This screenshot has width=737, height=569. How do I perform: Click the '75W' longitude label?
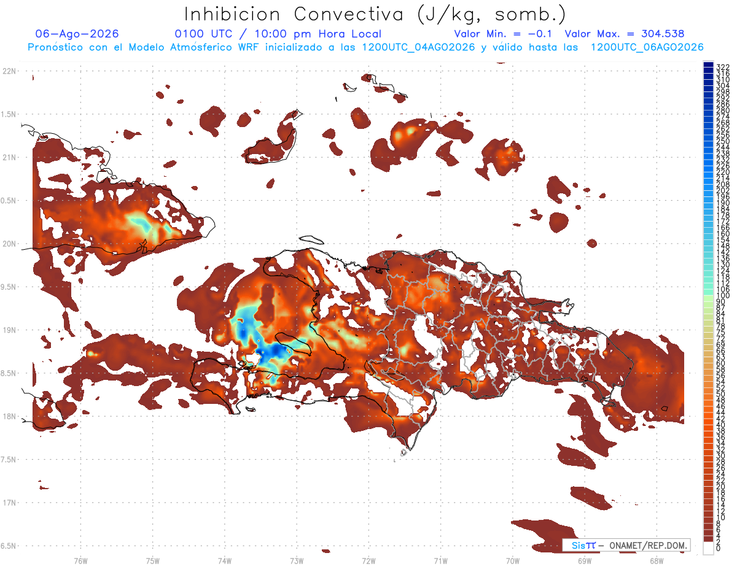[153, 561]
